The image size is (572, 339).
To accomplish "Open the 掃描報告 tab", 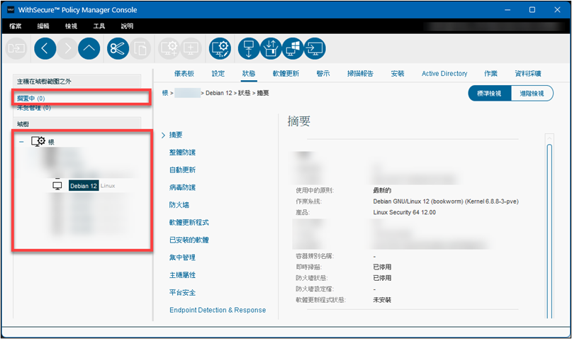I will (x=360, y=73).
